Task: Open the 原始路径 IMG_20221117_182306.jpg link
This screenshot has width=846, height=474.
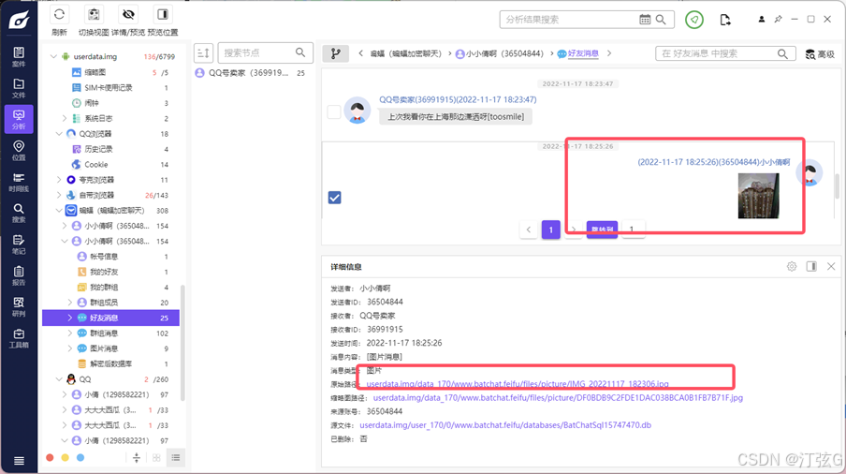Action: click(518, 384)
